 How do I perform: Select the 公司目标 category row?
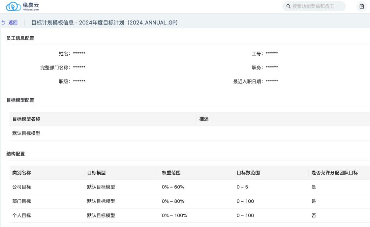[21, 187]
